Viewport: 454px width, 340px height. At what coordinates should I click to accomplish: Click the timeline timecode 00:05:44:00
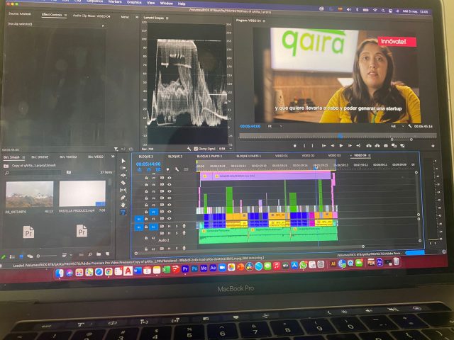148,164
